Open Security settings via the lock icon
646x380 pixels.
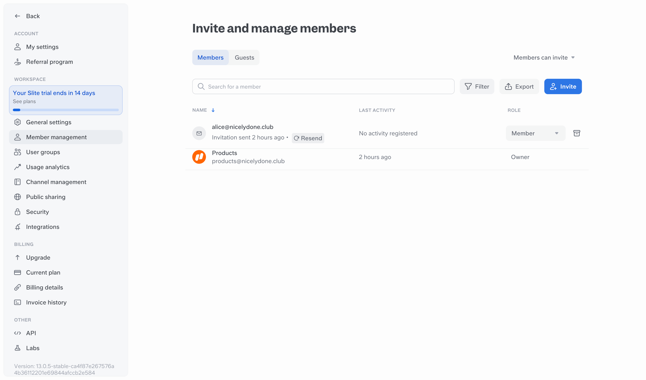17,212
